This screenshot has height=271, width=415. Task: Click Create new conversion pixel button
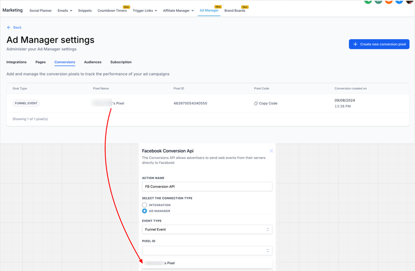coord(379,44)
